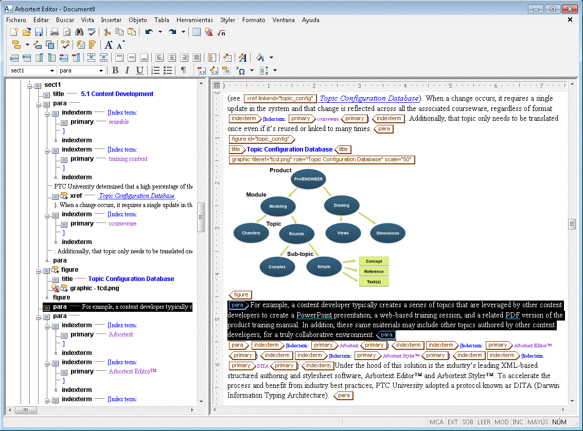Click the Insert Markup tags icon
This screenshot has height=431, width=583.
[x=16, y=45]
